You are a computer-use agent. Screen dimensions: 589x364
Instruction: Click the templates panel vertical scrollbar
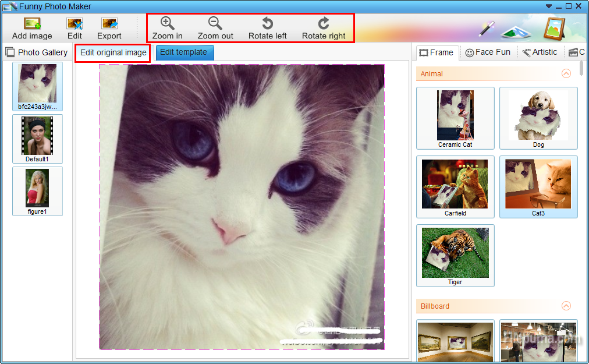tap(582, 69)
